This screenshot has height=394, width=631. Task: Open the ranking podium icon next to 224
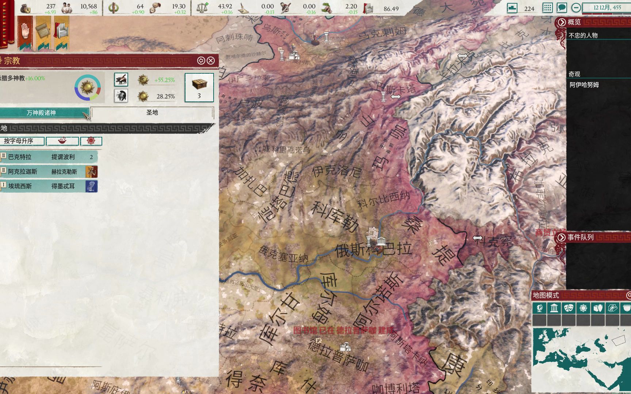tap(512, 8)
